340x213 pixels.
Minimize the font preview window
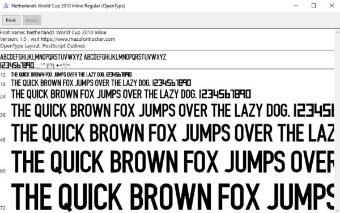point(296,6)
